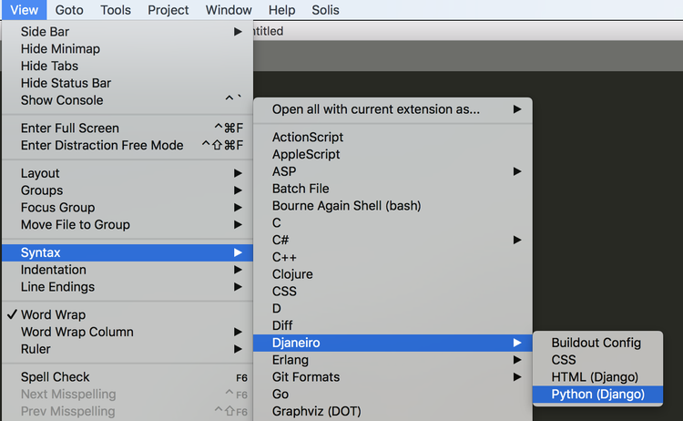Select ActionScript syntax
683x421 pixels.
[392, 138]
